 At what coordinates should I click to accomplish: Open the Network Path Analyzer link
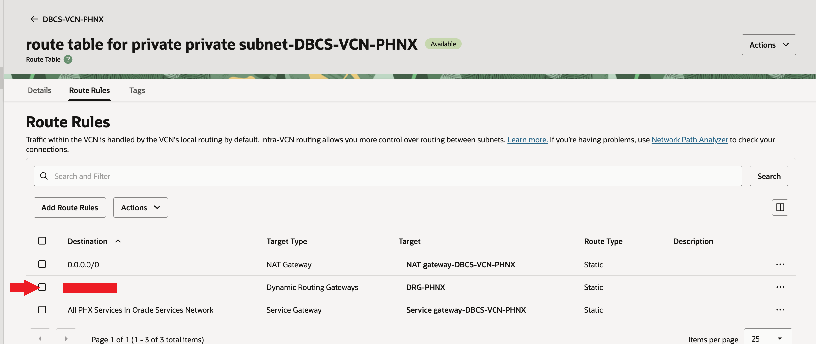click(x=689, y=140)
